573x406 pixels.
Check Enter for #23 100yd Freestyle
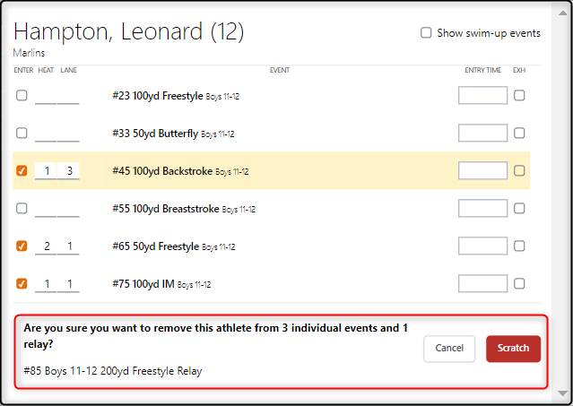pyautogui.click(x=22, y=95)
